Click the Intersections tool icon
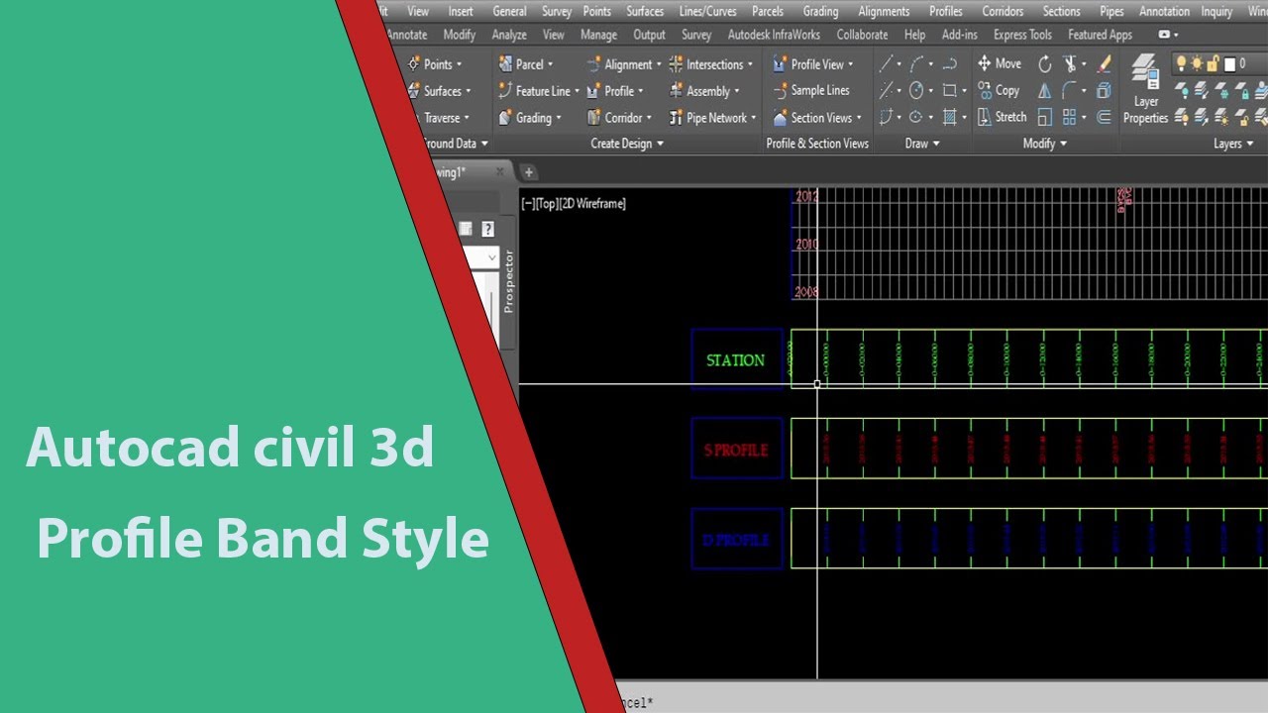 point(677,64)
